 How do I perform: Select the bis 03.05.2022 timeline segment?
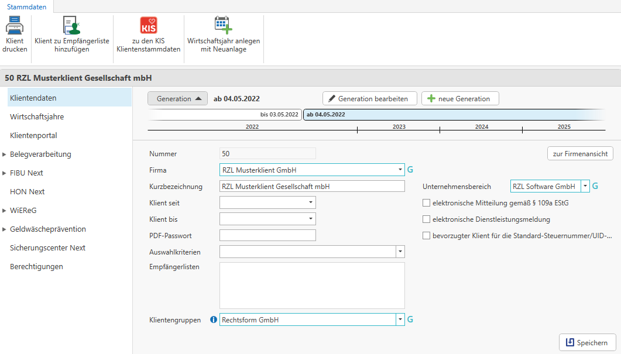225,115
